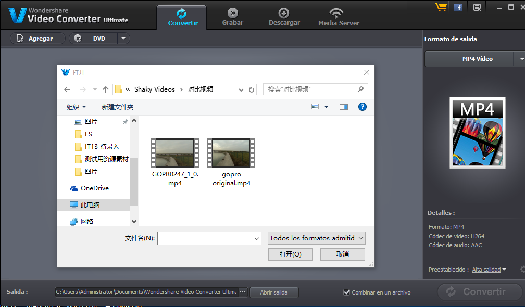Click the Abrir salida button
This screenshot has width=525, height=307.
274,292
